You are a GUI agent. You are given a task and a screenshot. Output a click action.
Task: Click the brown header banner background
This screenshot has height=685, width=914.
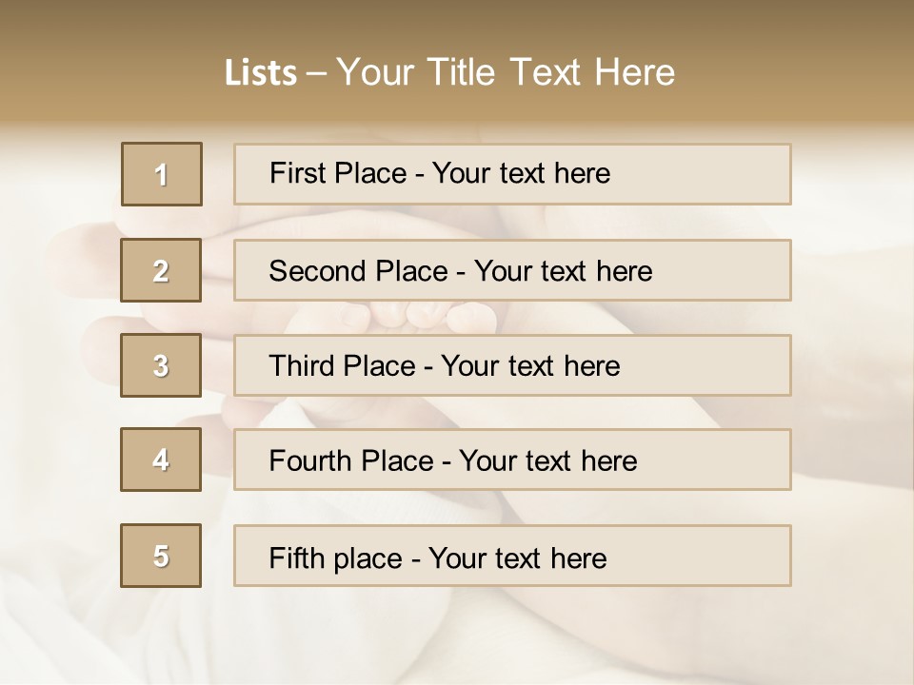[x=809, y=57]
